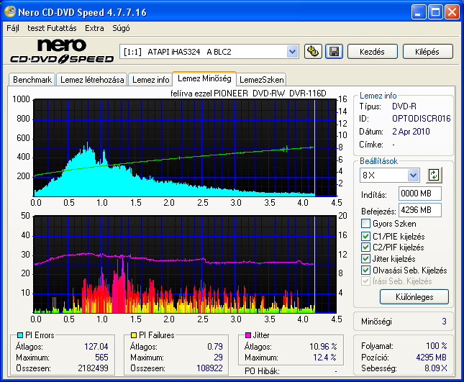The width and height of the screenshot is (464, 382).
Task: Click PI Errors maximum 565
Action: click(101, 358)
